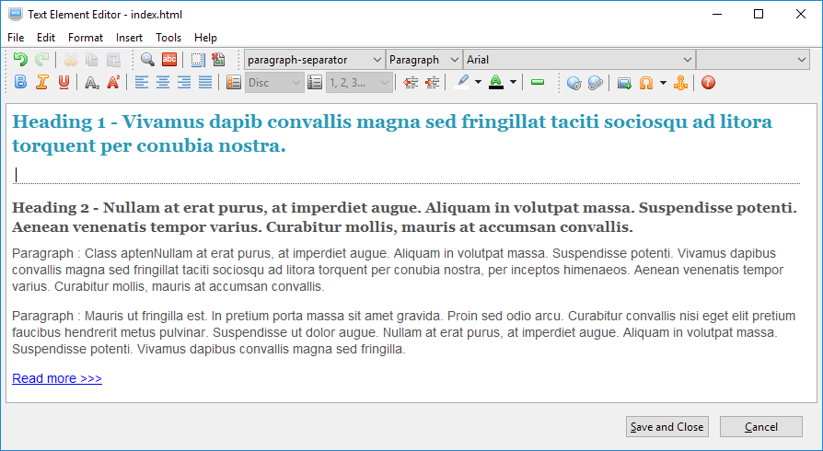Click the remove CSS formatting icon
Screen dimensions: 823x451
tap(218, 59)
